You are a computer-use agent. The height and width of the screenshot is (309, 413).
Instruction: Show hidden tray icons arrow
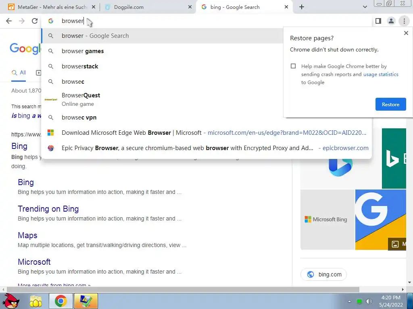(349, 301)
